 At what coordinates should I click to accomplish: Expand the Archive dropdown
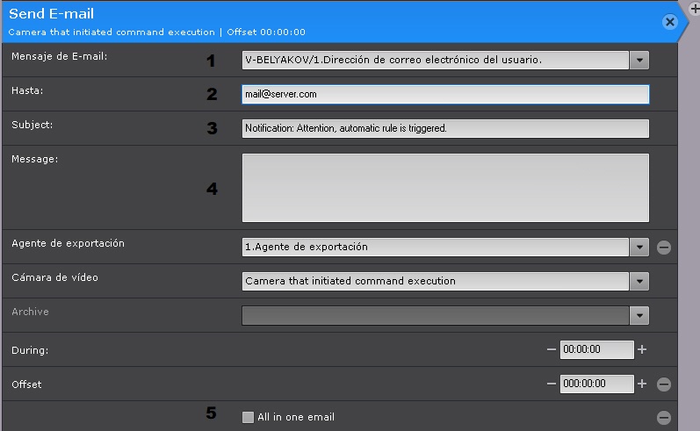click(x=639, y=315)
